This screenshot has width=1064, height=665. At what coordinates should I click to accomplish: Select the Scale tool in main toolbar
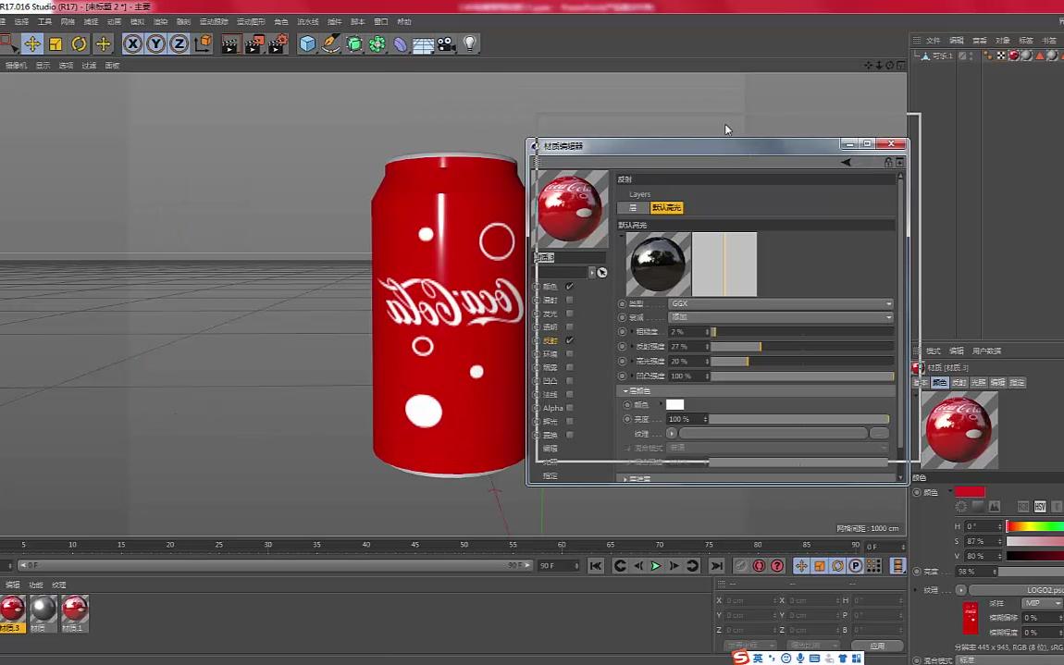[56, 44]
